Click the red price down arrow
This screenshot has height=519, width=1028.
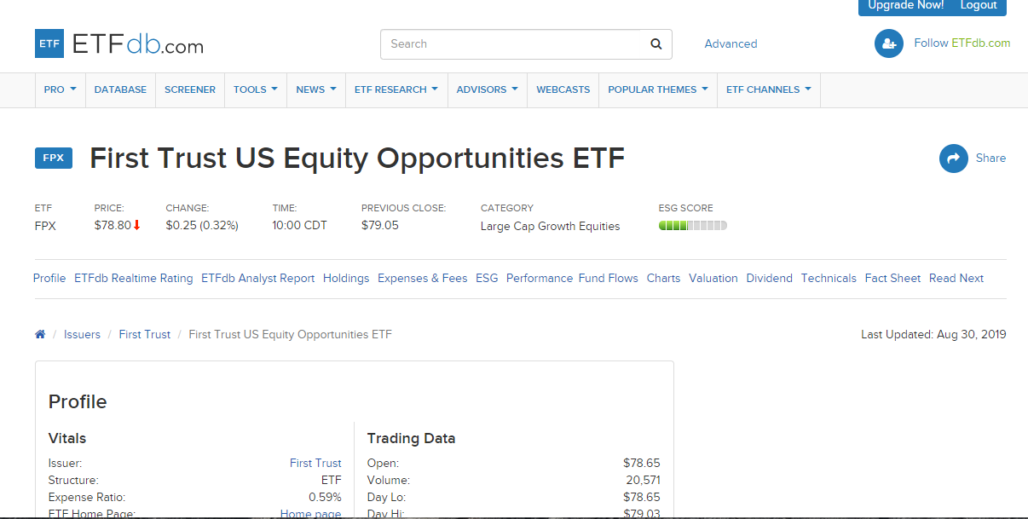[x=136, y=226]
